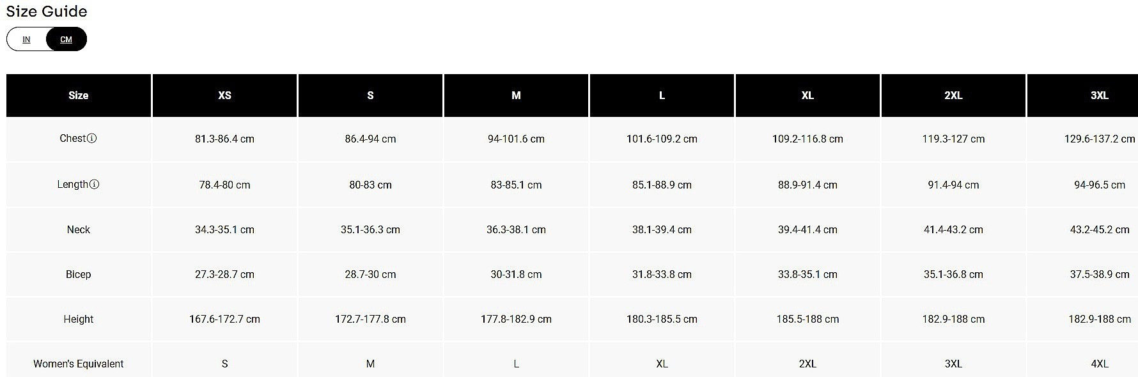
Task: Open the Chest measurement info icon
Action: (x=92, y=138)
